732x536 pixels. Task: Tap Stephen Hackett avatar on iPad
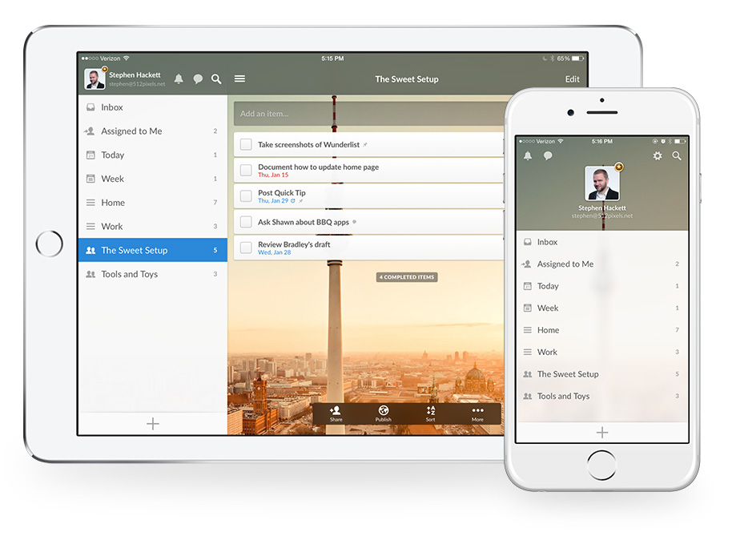click(95, 79)
